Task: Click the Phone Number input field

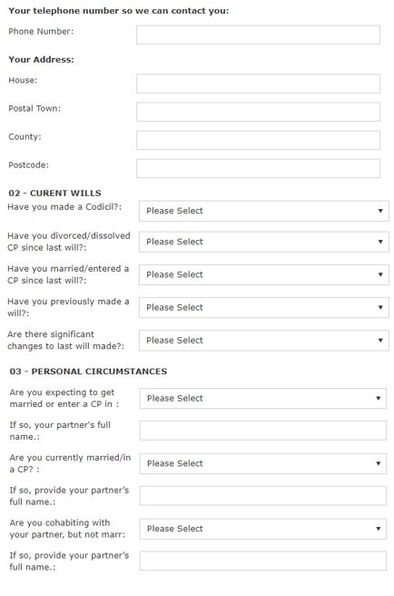Action: 258,35
